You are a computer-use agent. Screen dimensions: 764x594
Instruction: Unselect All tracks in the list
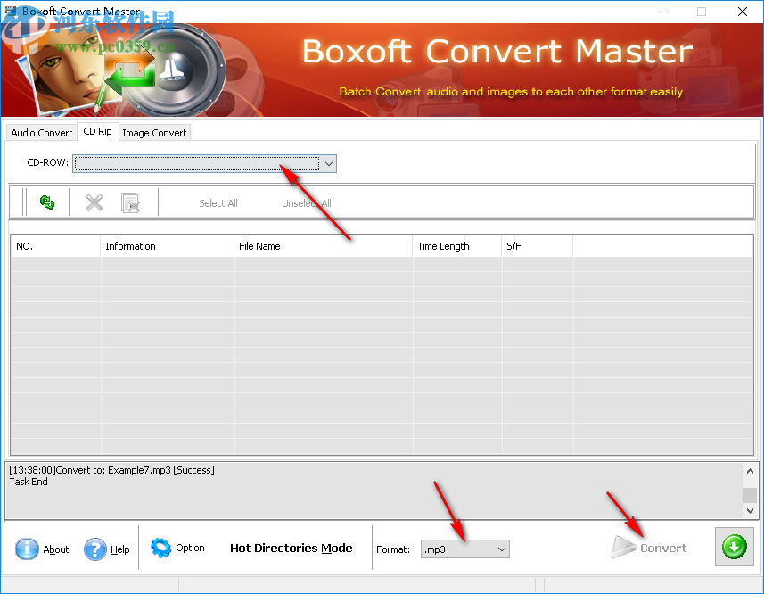point(306,202)
